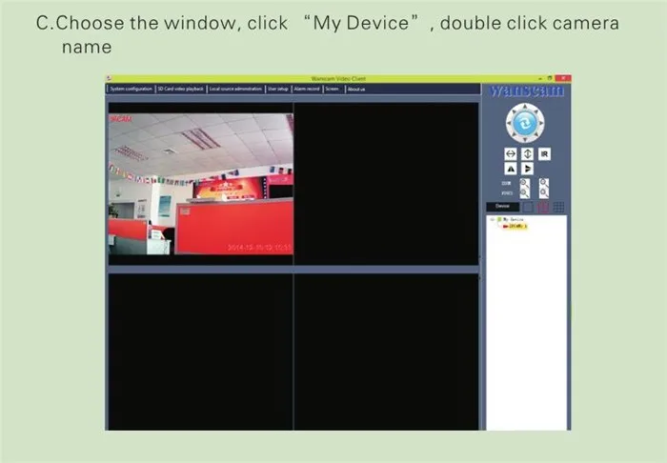667x463 pixels.
Task: Close the Wanscam Video Client window
Action: click(563, 78)
